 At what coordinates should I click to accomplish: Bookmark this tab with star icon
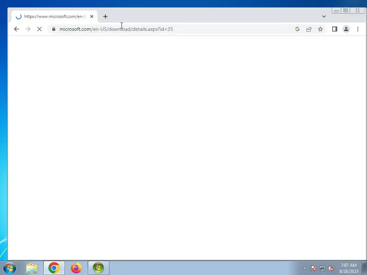320,29
